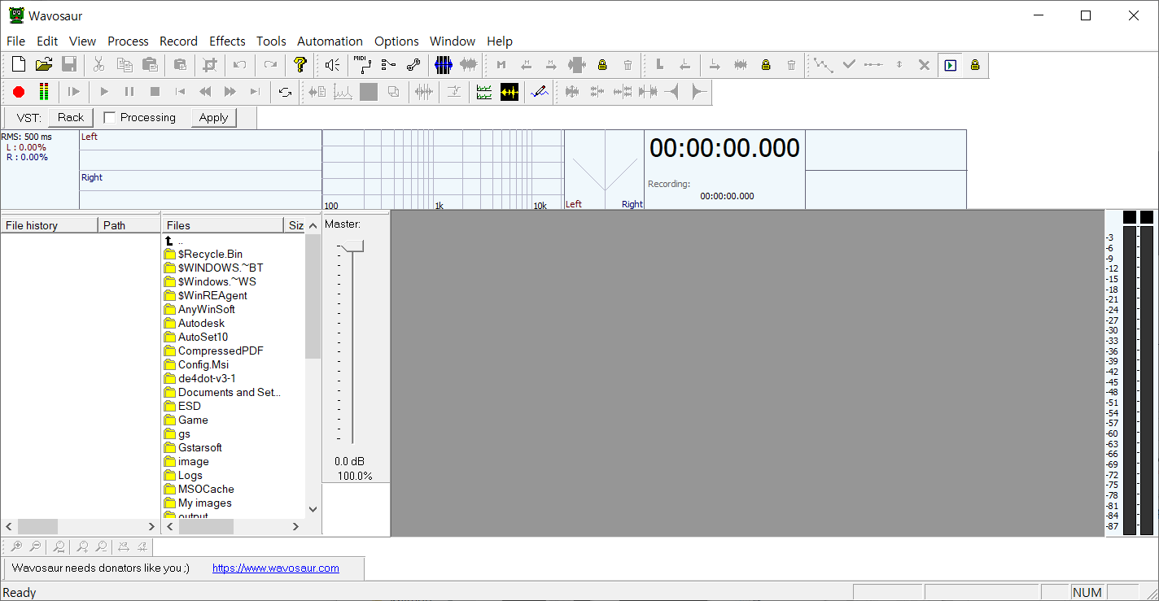Click the Fast-forward double-arrow button
The width and height of the screenshot is (1159, 601).
click(230, 92)
